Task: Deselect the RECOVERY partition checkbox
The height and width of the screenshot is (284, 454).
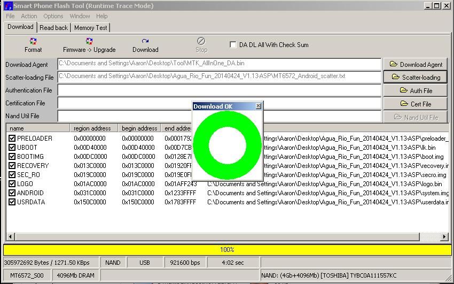Action: pos(12,166)
